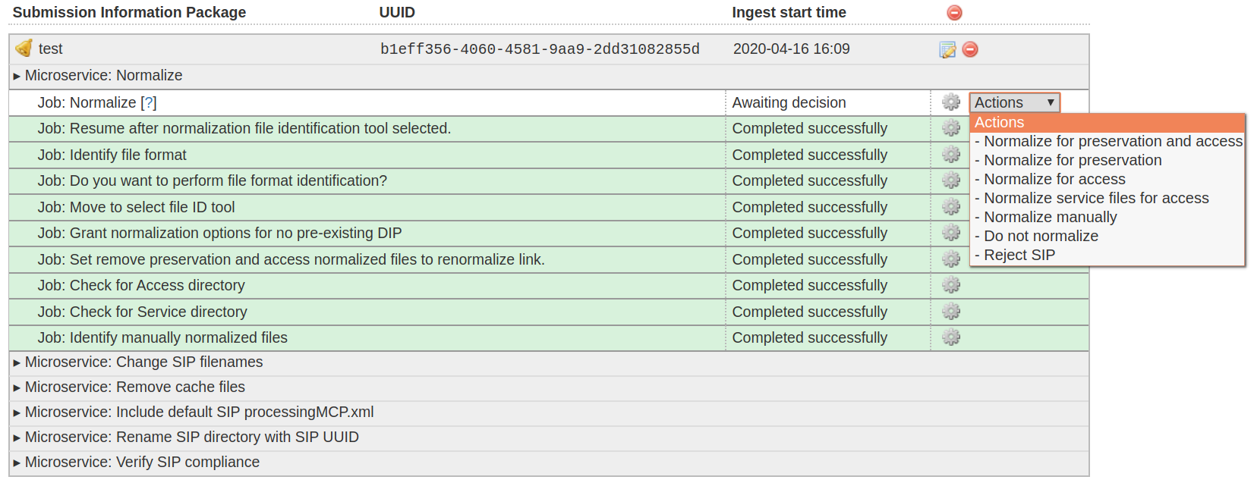Click gear icon for Check for Access directory

951,285
